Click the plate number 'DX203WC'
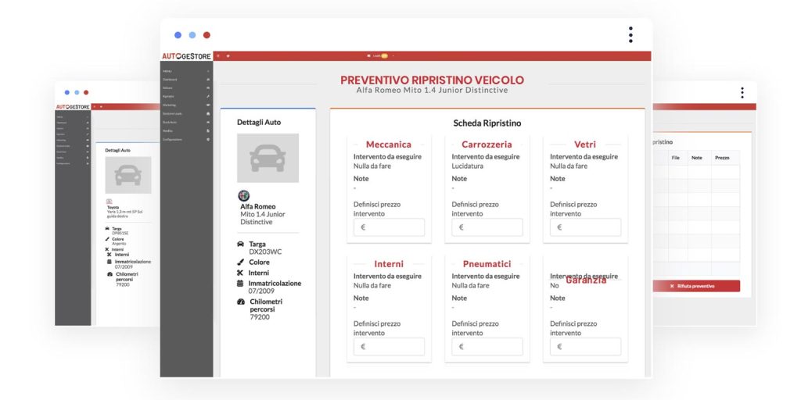 265,252
